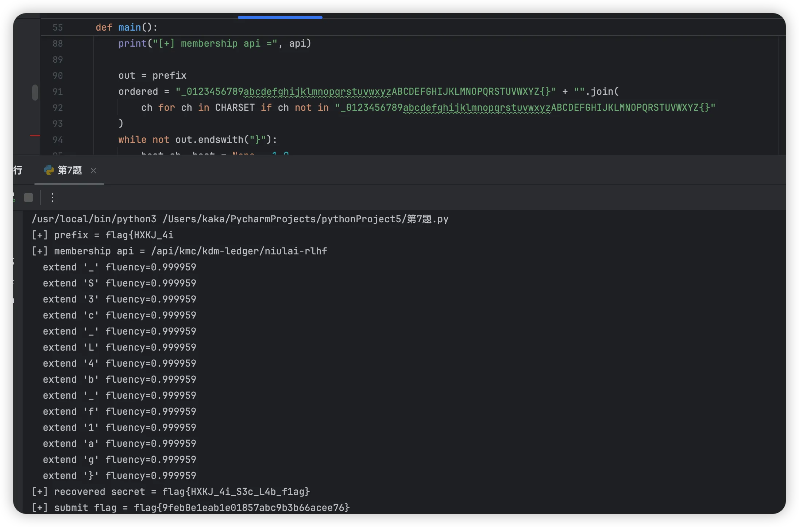
Task: Click the extend 'g' output line
Action: click(x=119, y=460)
